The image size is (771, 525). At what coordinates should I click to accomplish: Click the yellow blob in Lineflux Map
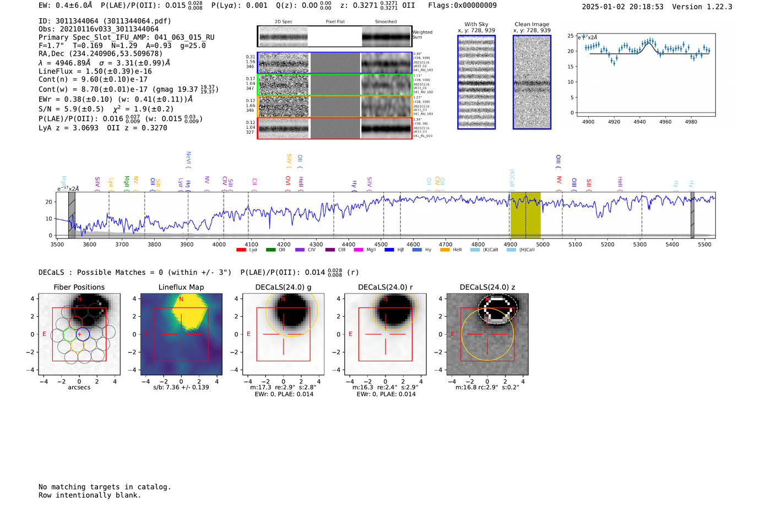[x=191, y=312]
